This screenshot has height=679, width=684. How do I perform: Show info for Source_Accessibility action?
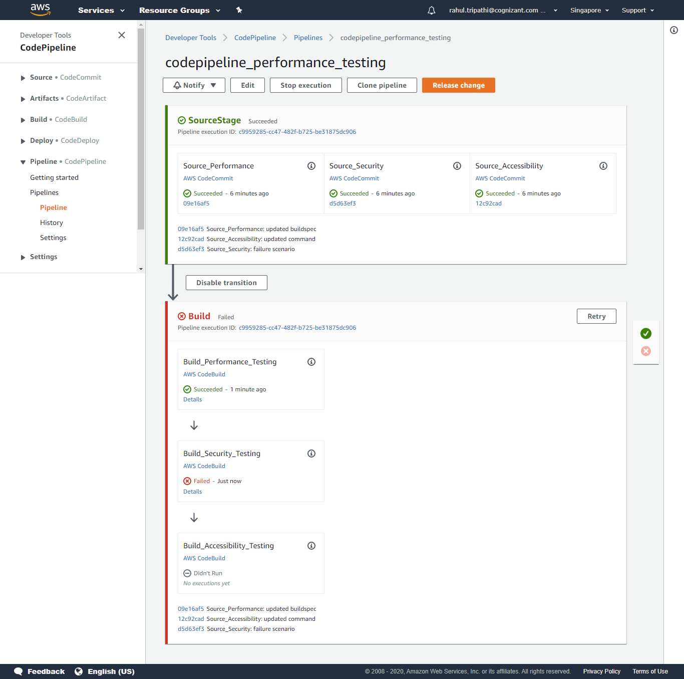click(x=603, y=166)
